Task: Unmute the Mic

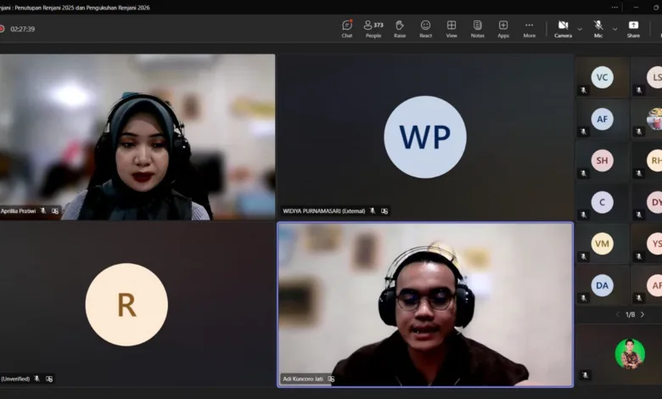Action: (x=598, y=29)
